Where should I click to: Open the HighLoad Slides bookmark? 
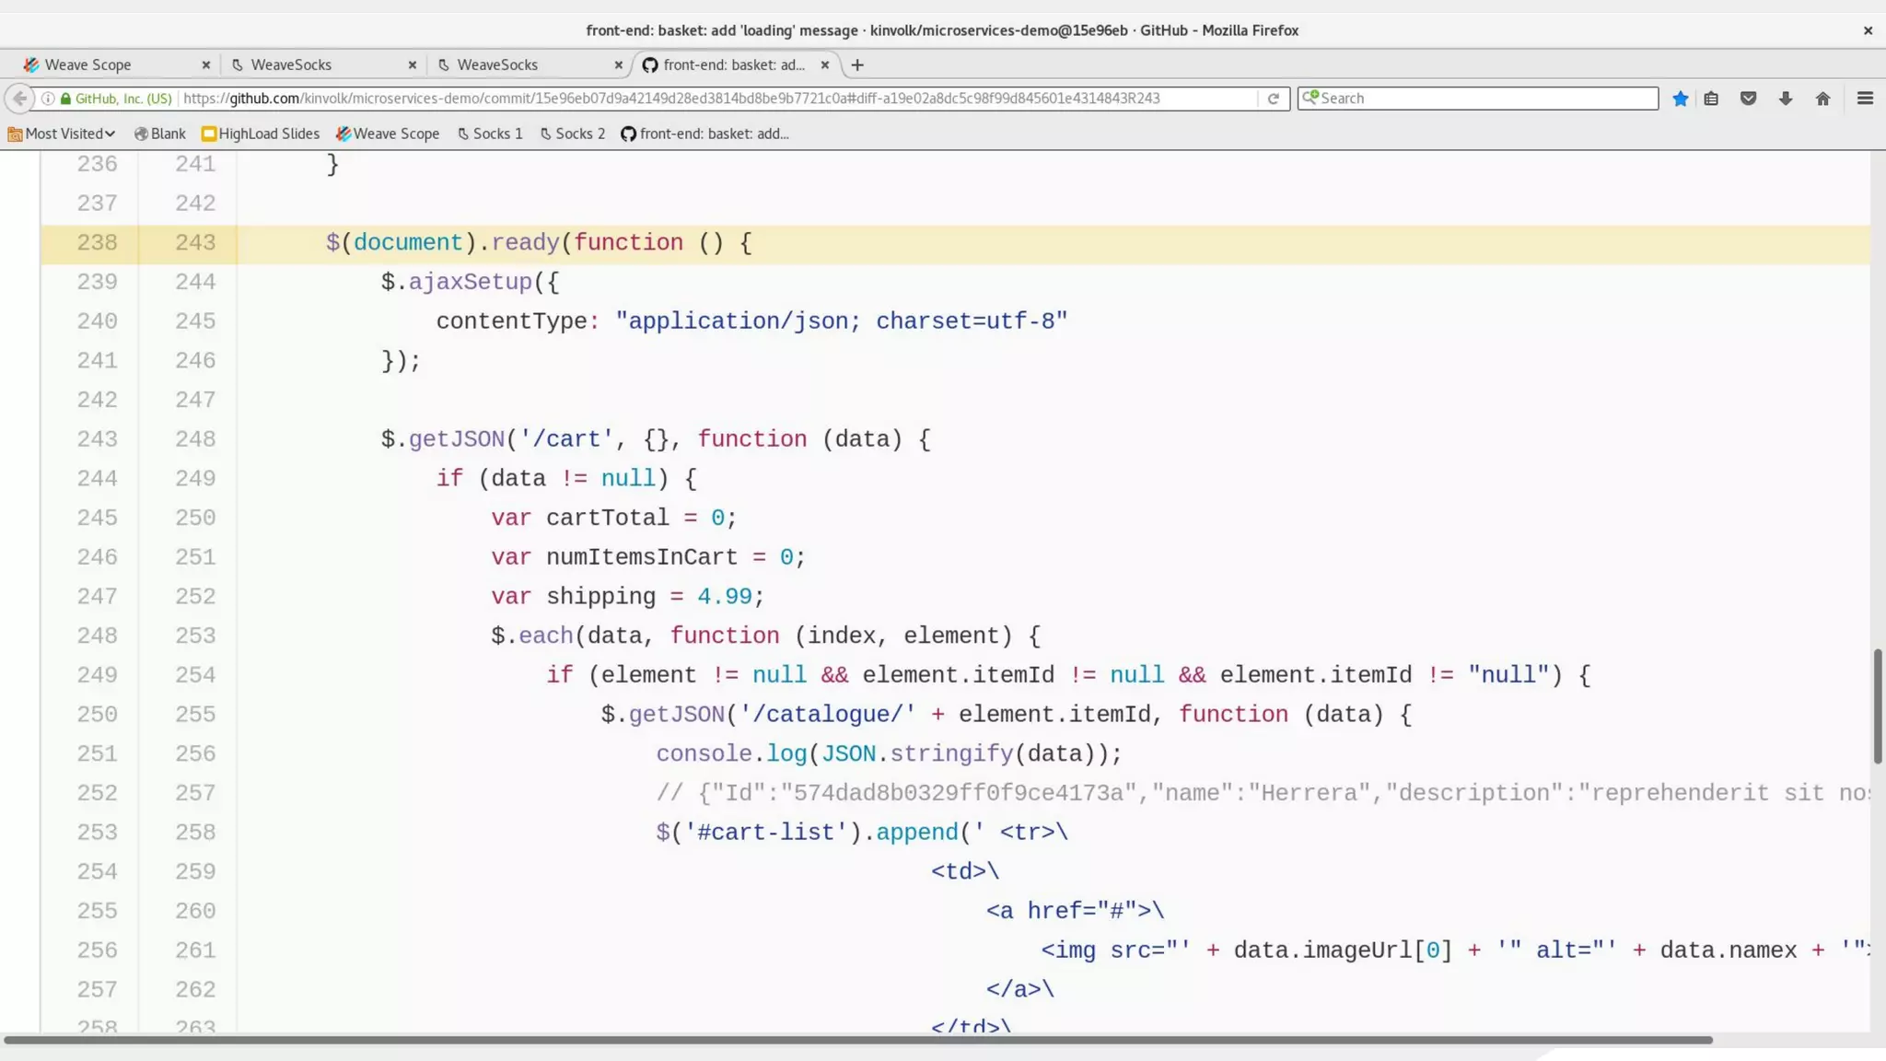coord(261,134)
